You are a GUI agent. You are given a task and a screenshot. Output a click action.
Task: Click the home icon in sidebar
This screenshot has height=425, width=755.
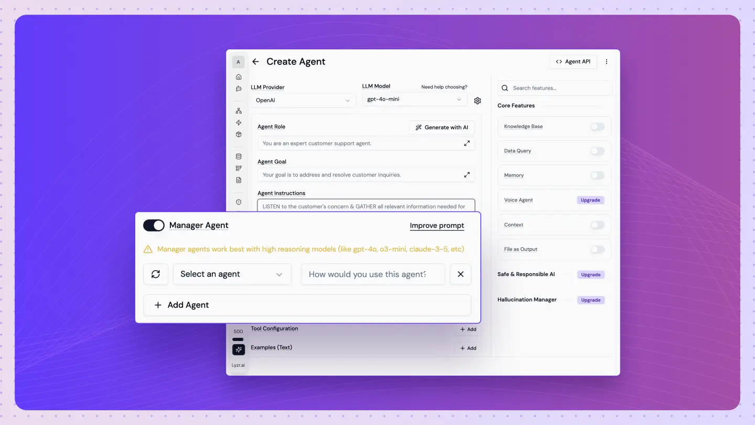(239, 77)
